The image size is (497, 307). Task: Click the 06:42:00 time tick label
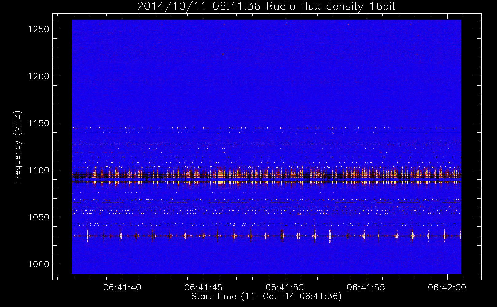click(447, 288)
